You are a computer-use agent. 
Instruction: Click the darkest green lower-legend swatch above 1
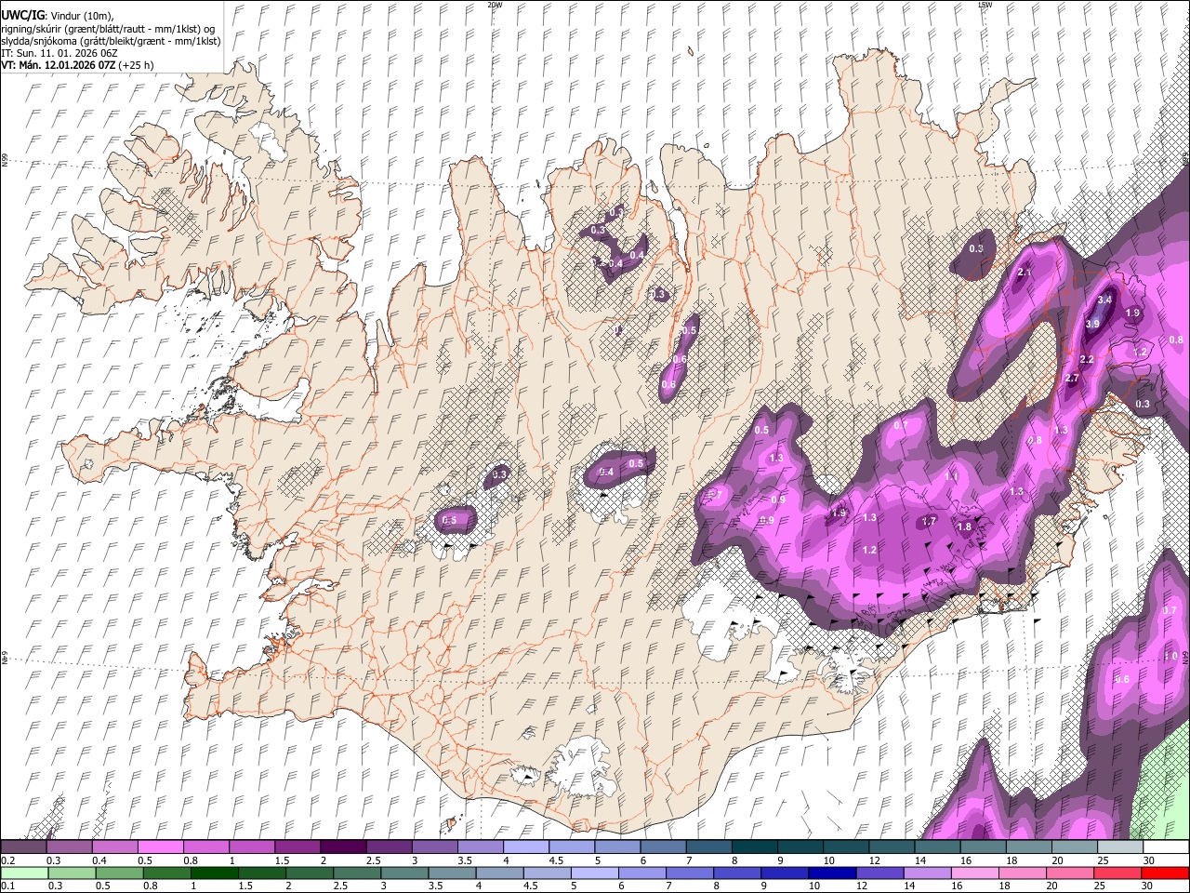214,873
